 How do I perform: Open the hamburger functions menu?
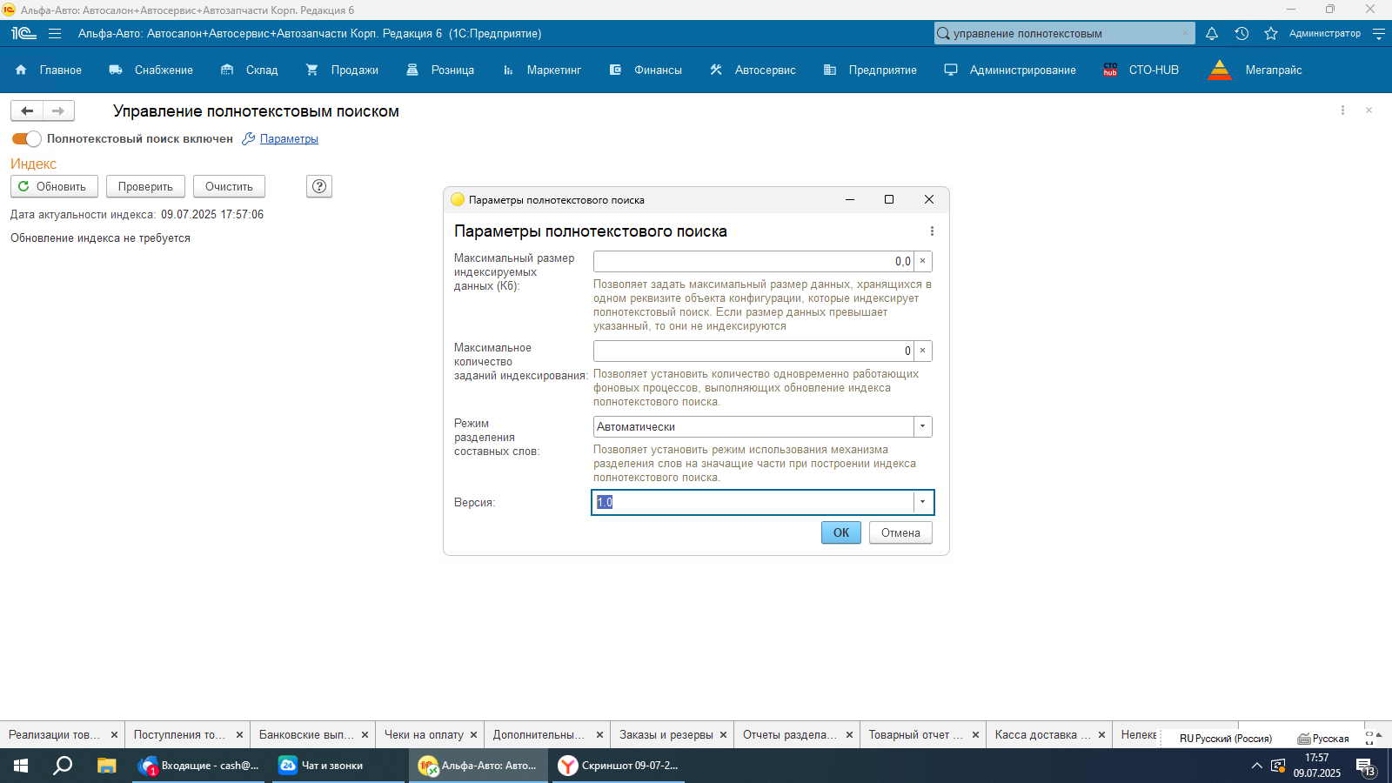pos(55,33)
